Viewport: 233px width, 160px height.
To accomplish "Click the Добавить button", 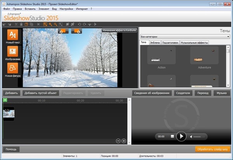I will pyautogui.click(x=11, y=93).
